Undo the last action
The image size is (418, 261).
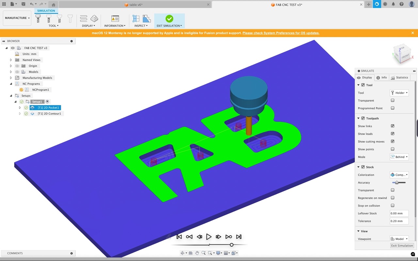click(x=32, y=4)
